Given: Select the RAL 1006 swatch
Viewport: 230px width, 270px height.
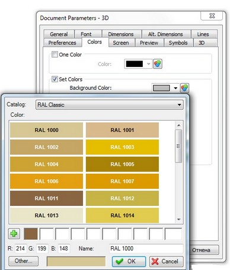Looking at the screenshot, I should 46,181.
